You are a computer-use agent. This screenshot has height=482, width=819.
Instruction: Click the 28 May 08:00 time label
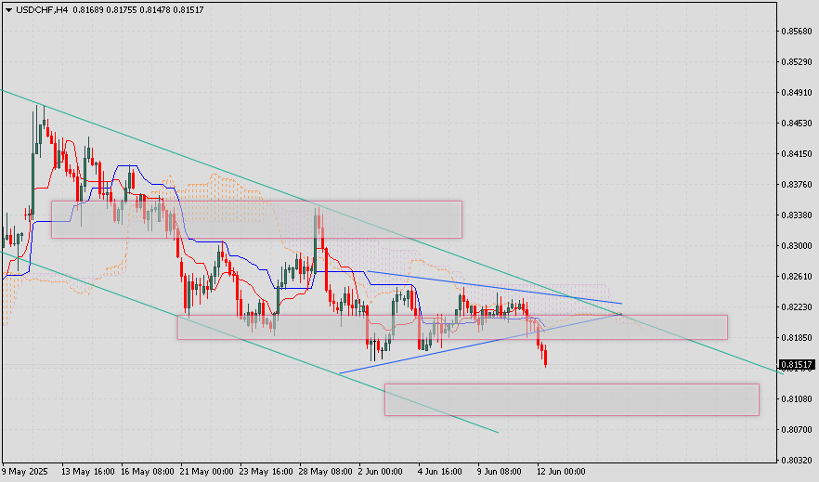point(325,472)
